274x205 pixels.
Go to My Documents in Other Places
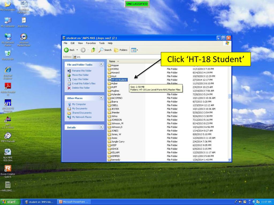pyautogui.click(x=80, y=108)
